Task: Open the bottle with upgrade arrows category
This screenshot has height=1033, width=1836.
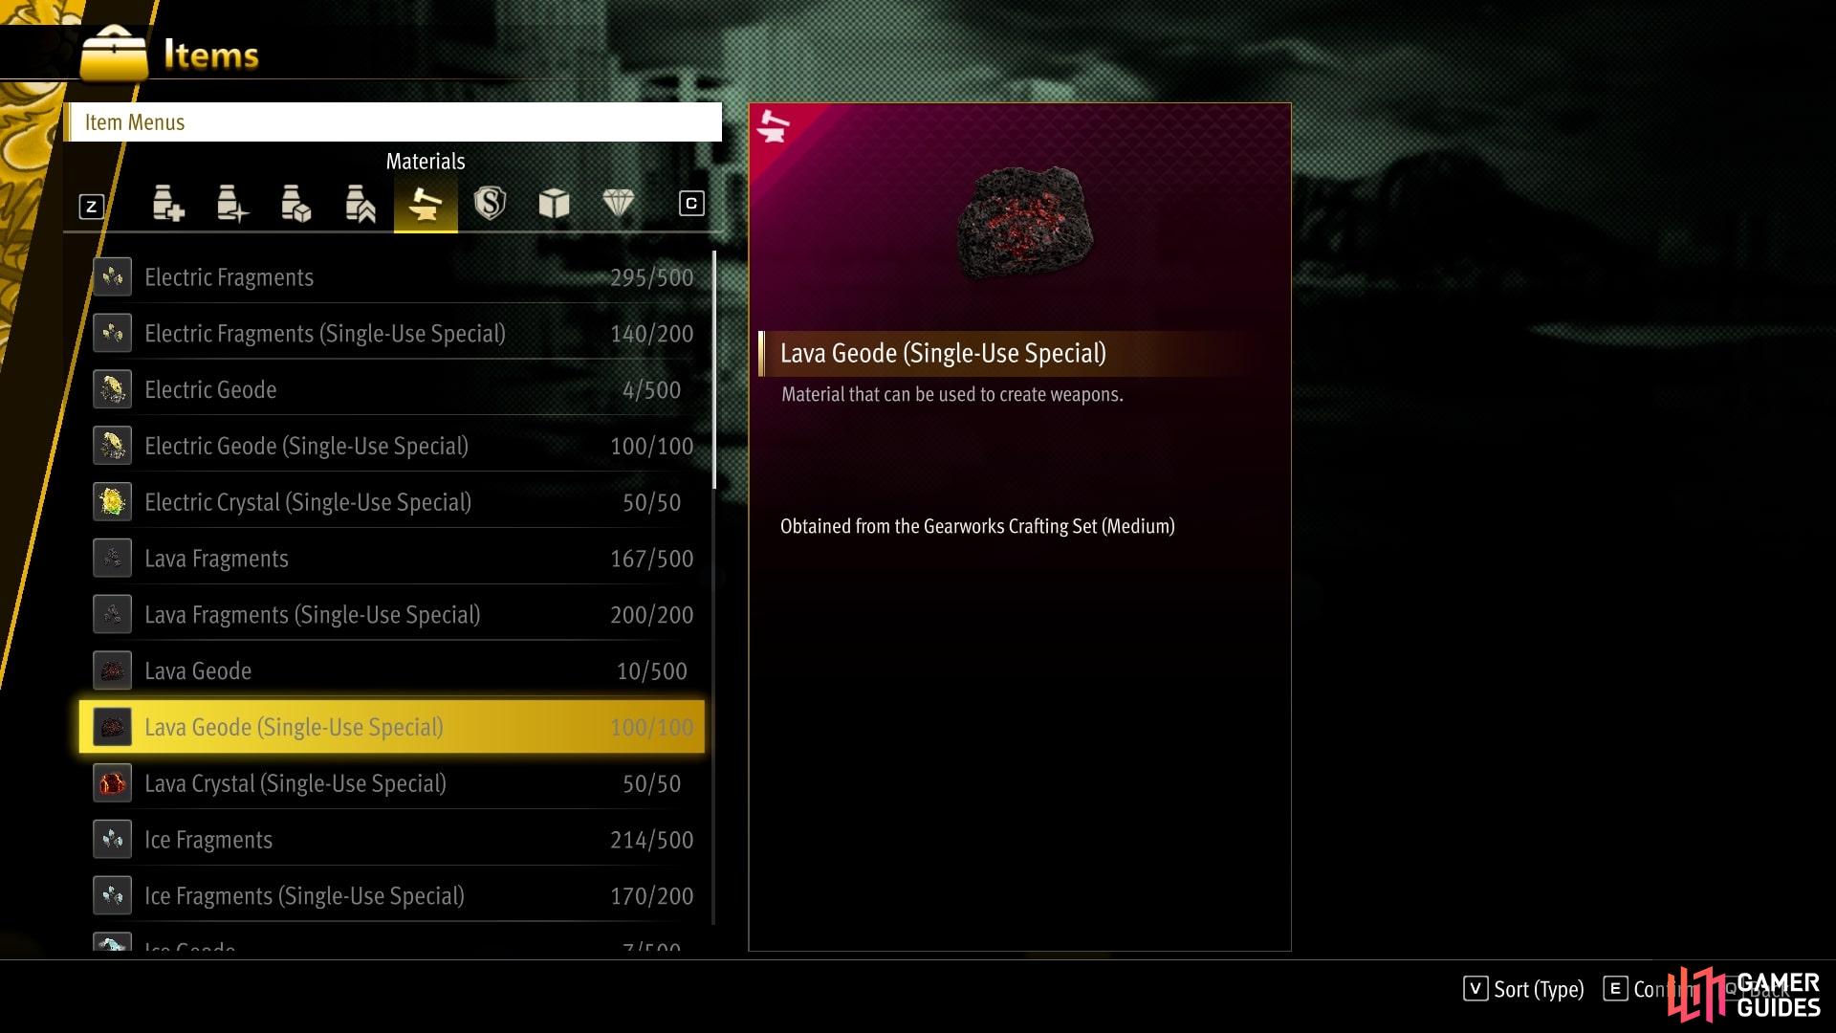Action: 361,204
